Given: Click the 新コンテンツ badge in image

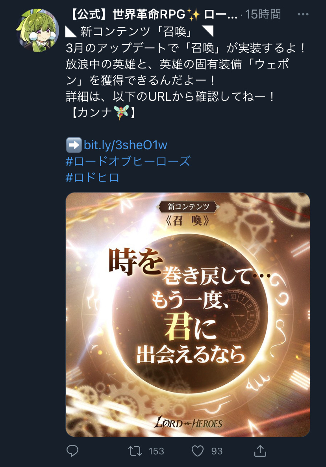Looking at the screenshot, I should (188, 206).
